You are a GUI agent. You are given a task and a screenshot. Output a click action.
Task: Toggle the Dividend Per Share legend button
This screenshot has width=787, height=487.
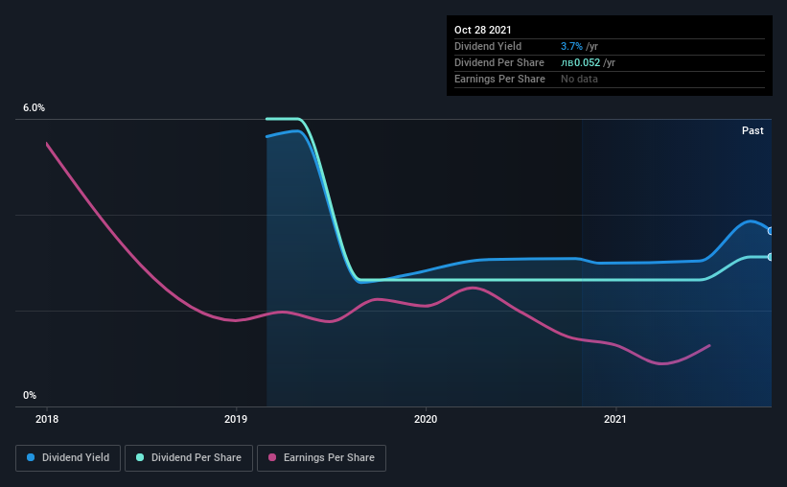tap(189, 458)
